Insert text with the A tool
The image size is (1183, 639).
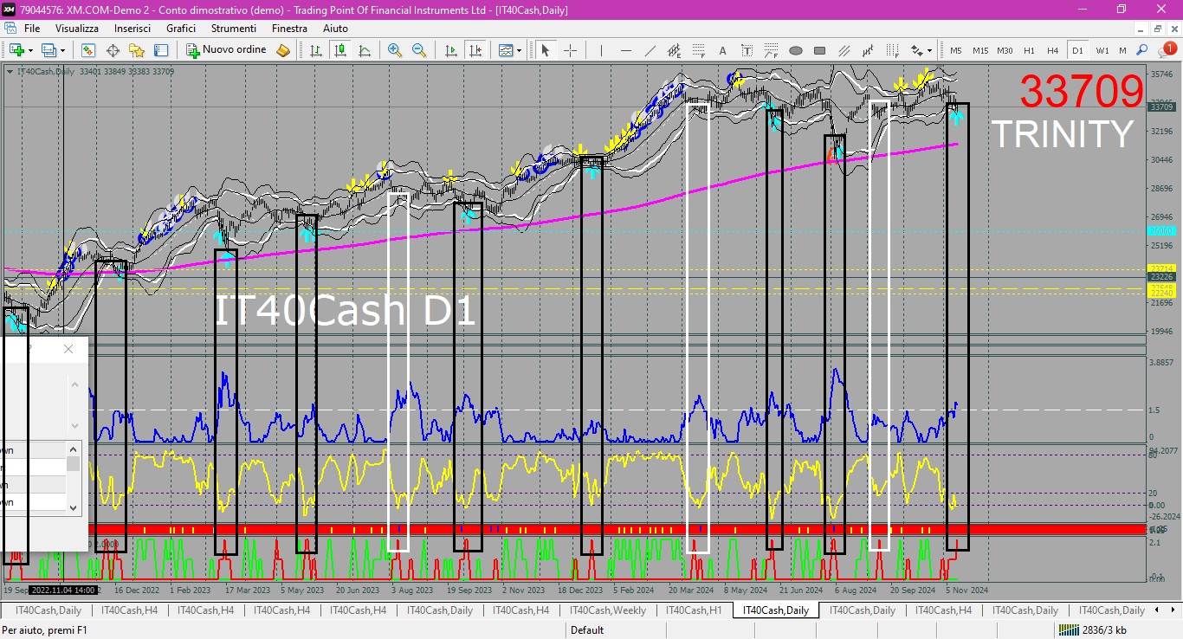tap(722, 50)
